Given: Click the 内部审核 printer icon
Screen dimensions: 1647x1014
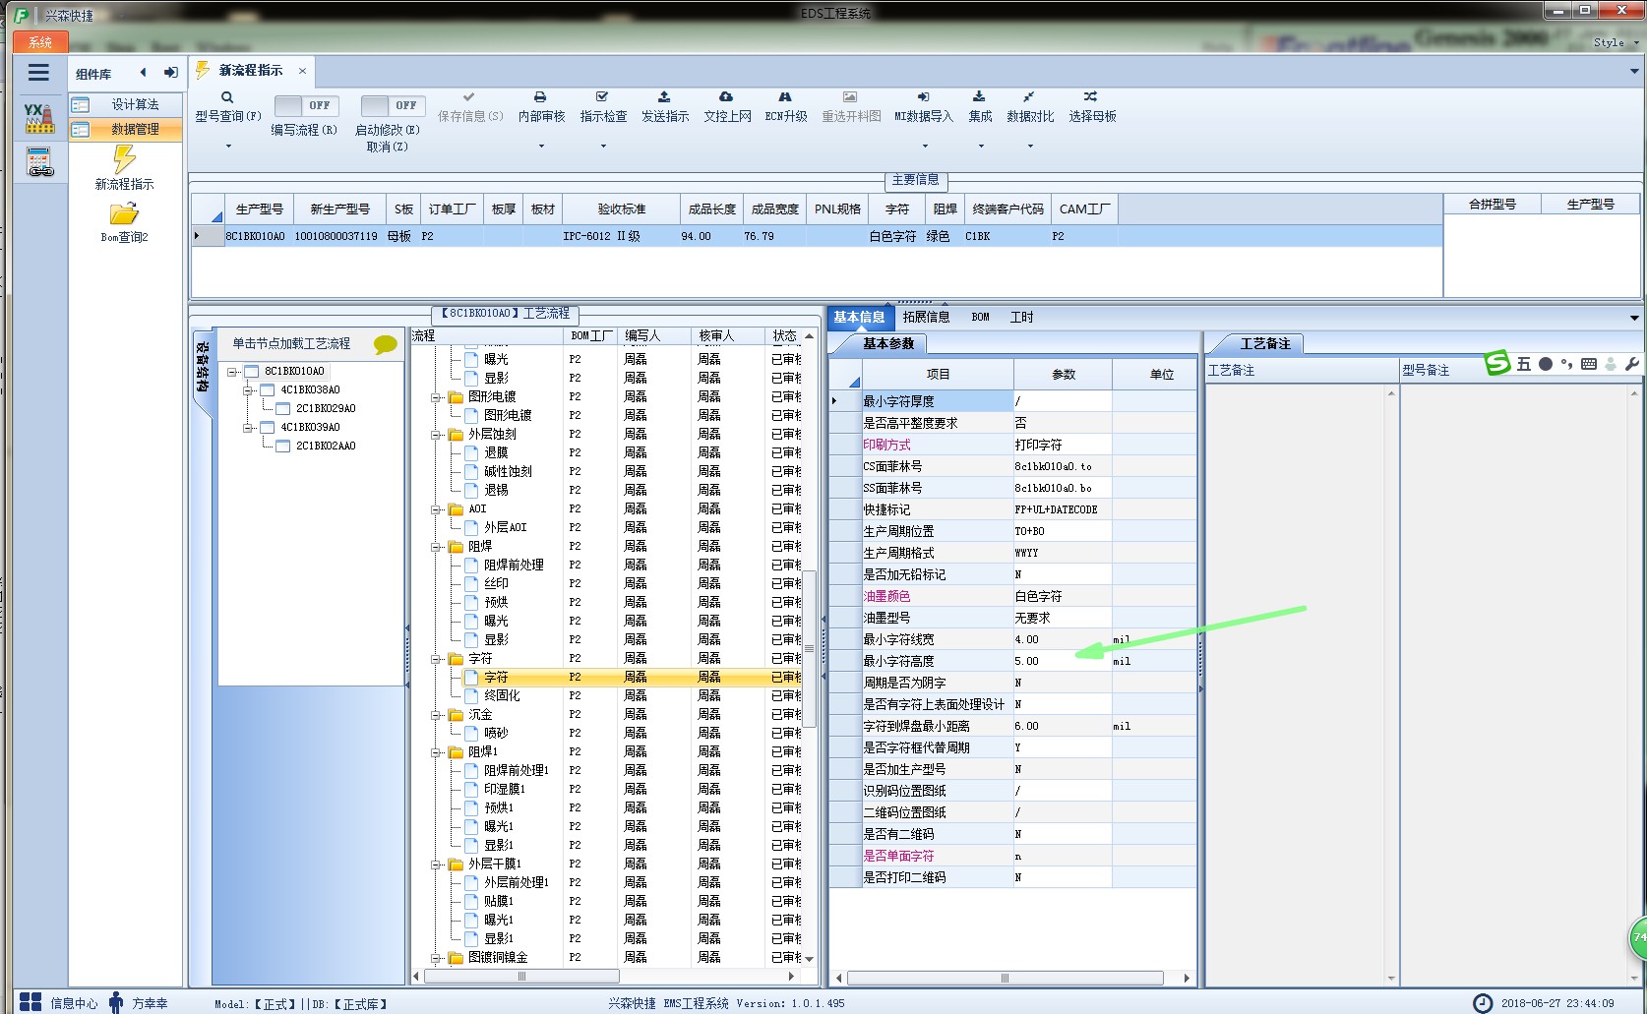Looking at the screenshot, I should coord(540,97).
